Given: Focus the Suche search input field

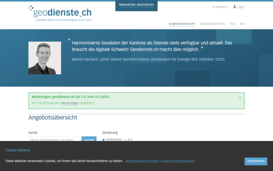Looking at the screenshot, I should (55, 139).
